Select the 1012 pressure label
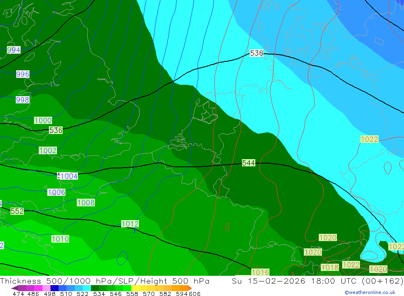404x296 pixels. [x=130, y=224]
